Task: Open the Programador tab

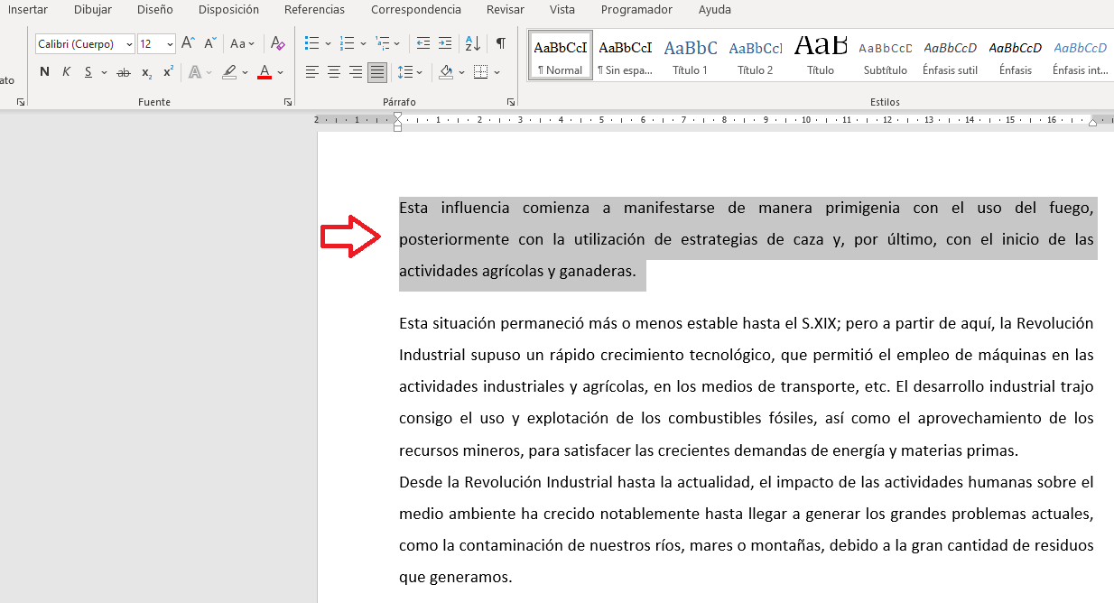Action: [636, 10]
